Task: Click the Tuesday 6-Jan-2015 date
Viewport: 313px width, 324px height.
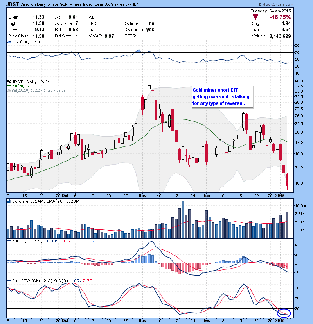Action: coord(270,11)
